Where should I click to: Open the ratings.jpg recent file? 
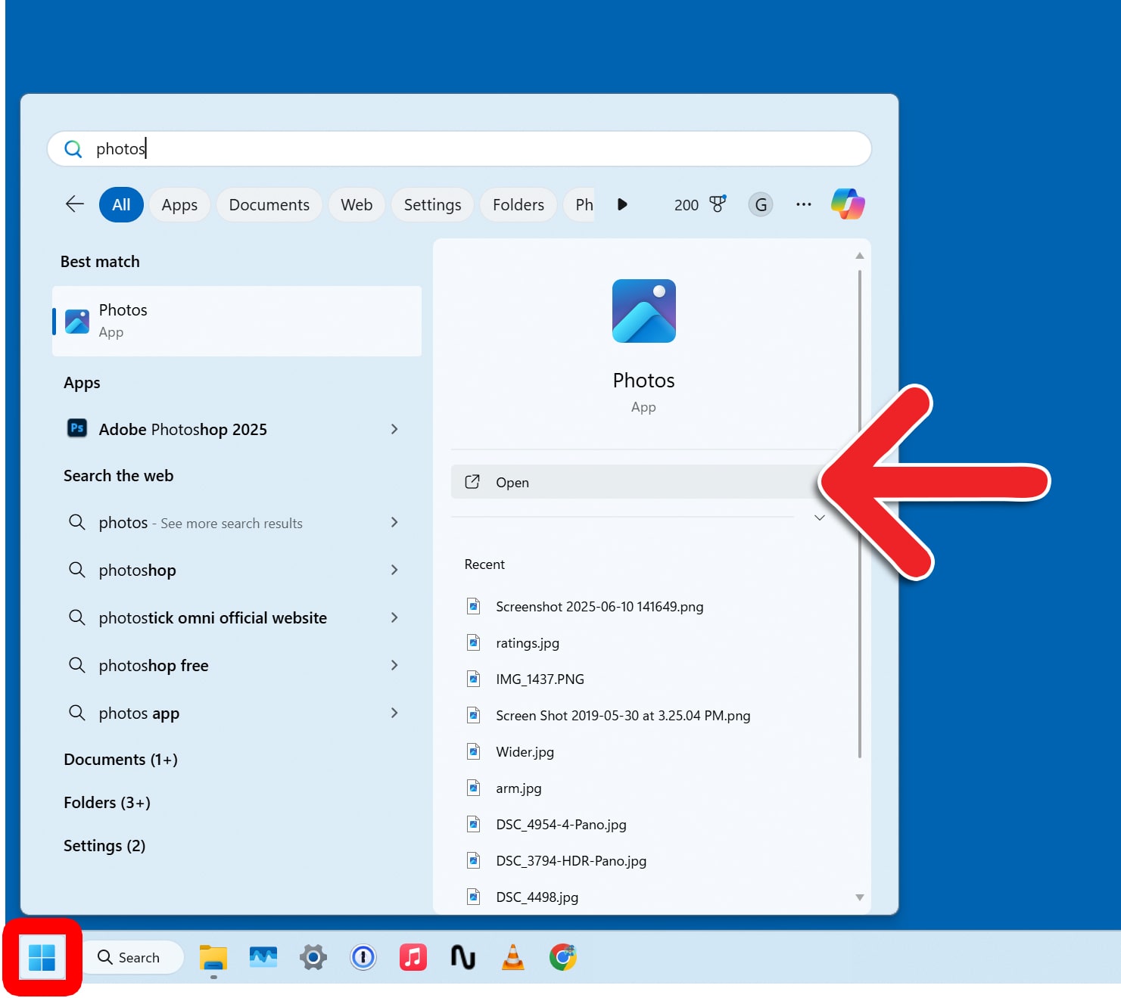coord(528,643)
